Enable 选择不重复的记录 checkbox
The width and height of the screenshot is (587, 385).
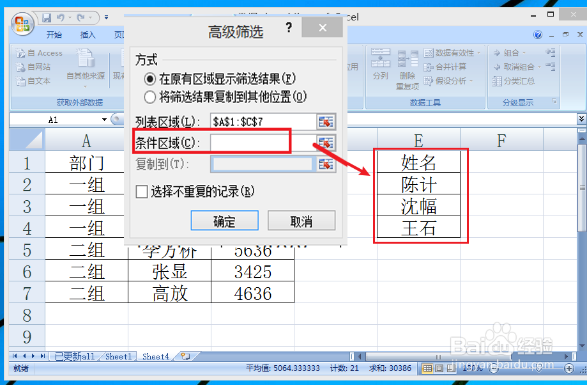click(x=142, y=191)
